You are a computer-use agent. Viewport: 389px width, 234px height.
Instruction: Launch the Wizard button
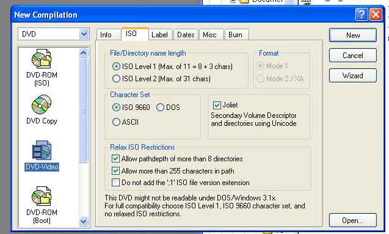pyautogui.click(x=353, y=75)
